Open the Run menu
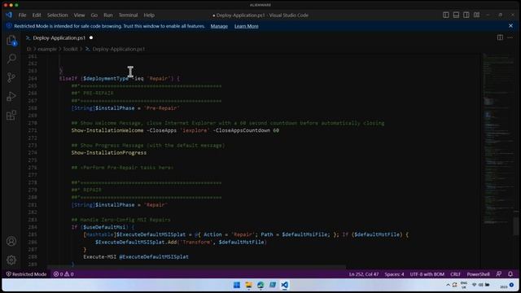 click(108, 15)
